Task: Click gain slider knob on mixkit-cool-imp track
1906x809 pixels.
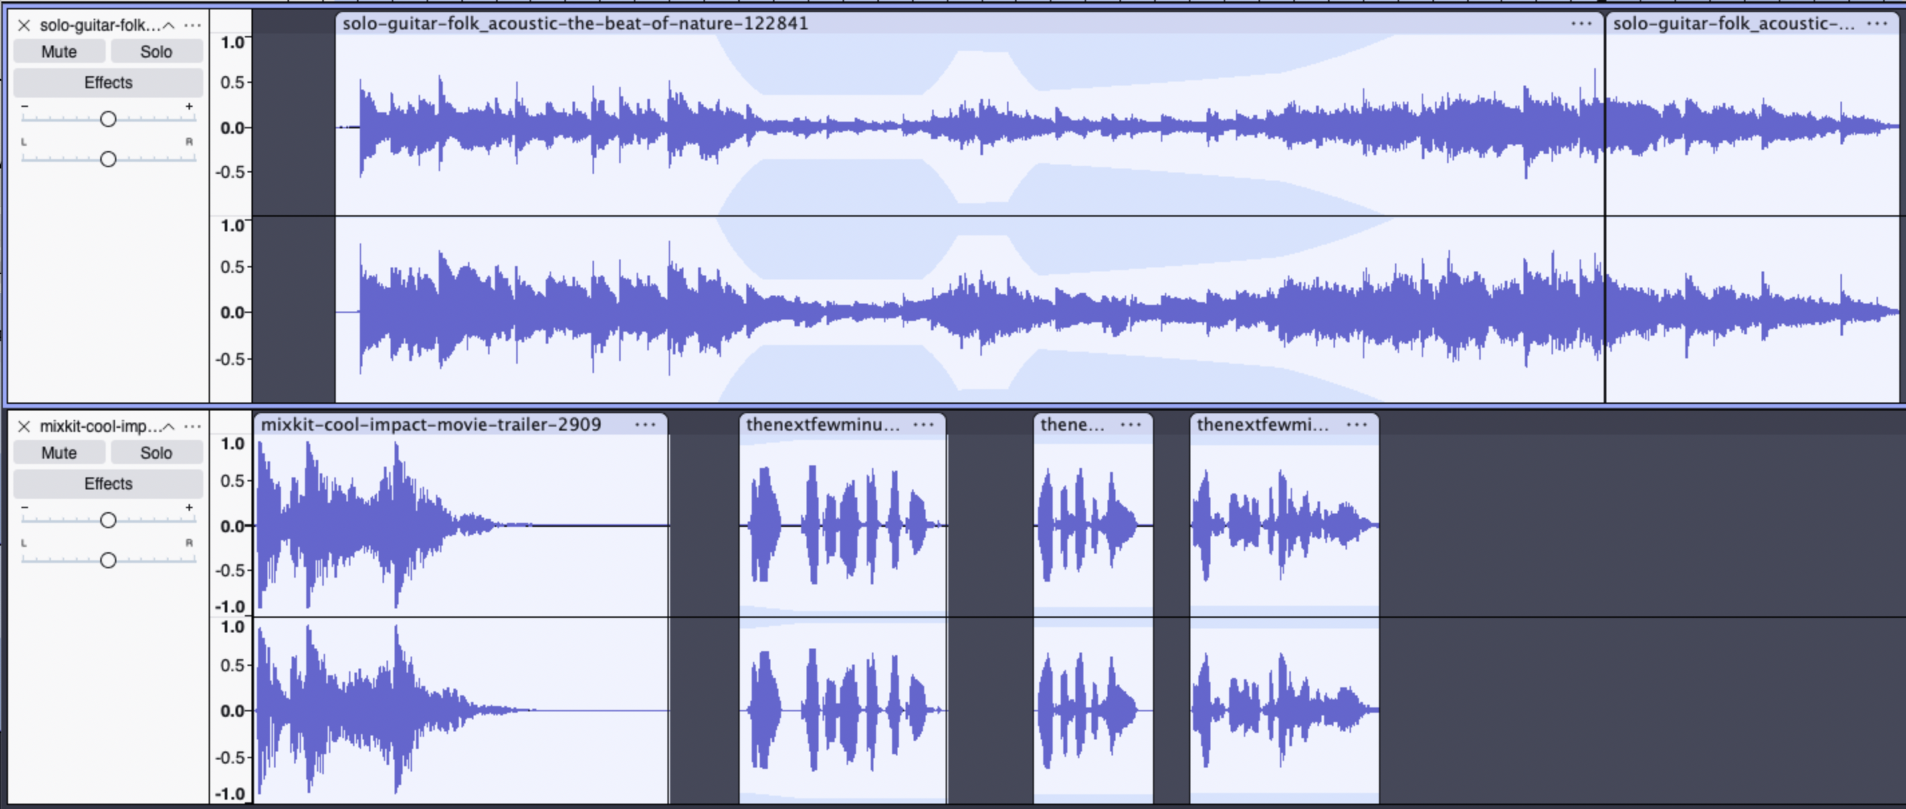Action: coord(108,520)
